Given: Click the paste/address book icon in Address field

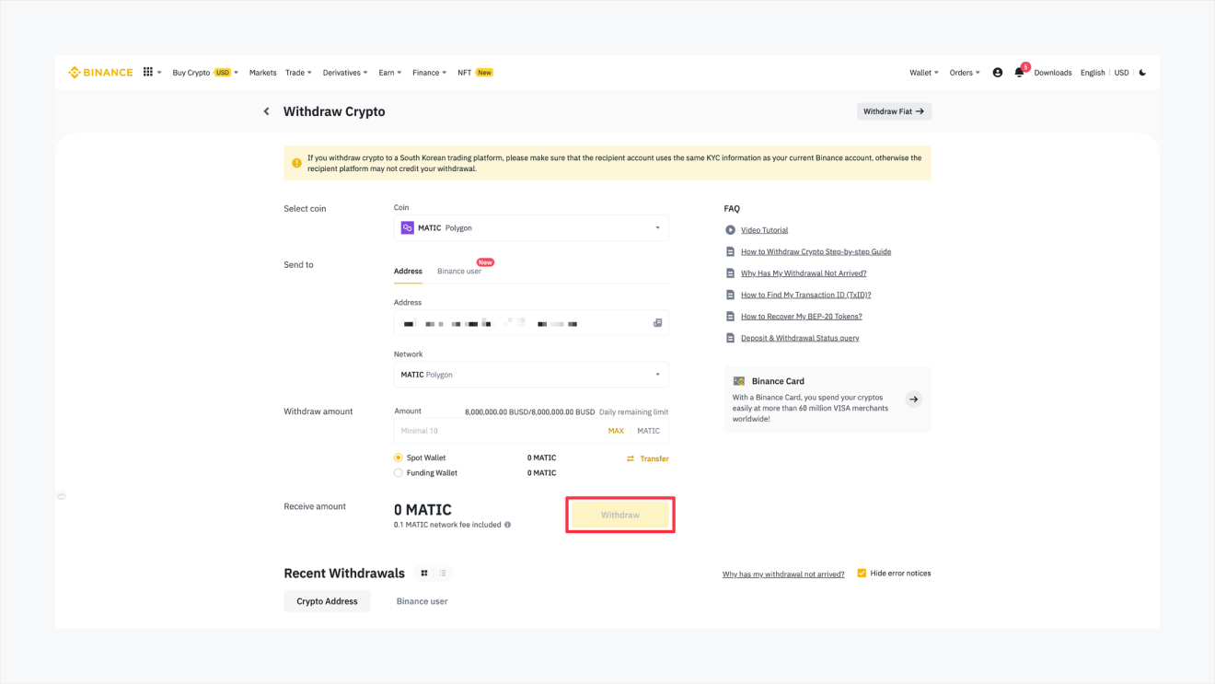Looking at the screenshot, I should tap(657, 323).
